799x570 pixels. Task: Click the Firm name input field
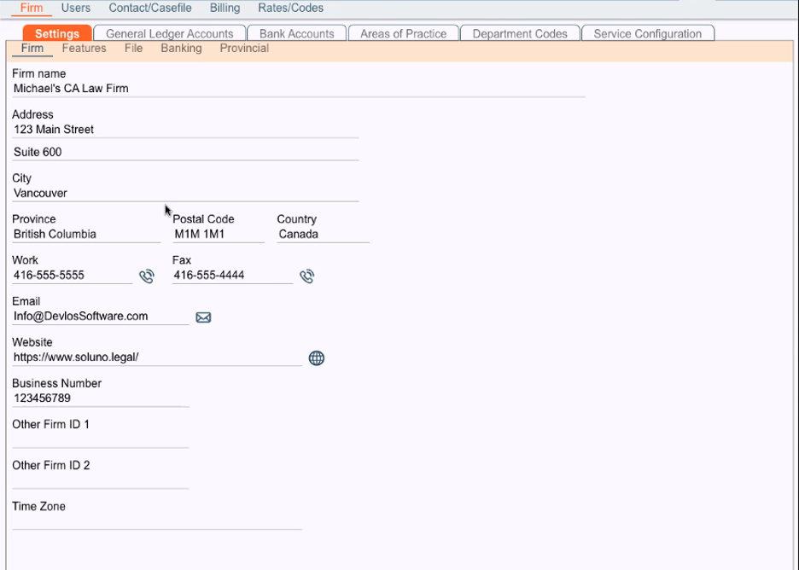click(x=299, y=89)
